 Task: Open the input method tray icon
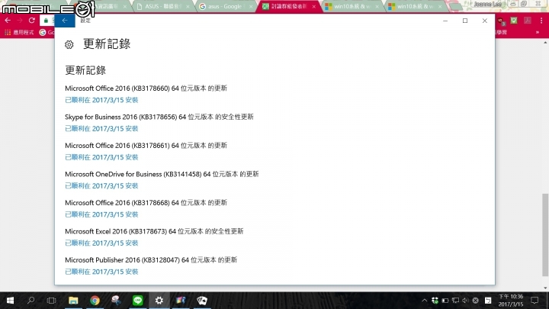coord(488,301)
